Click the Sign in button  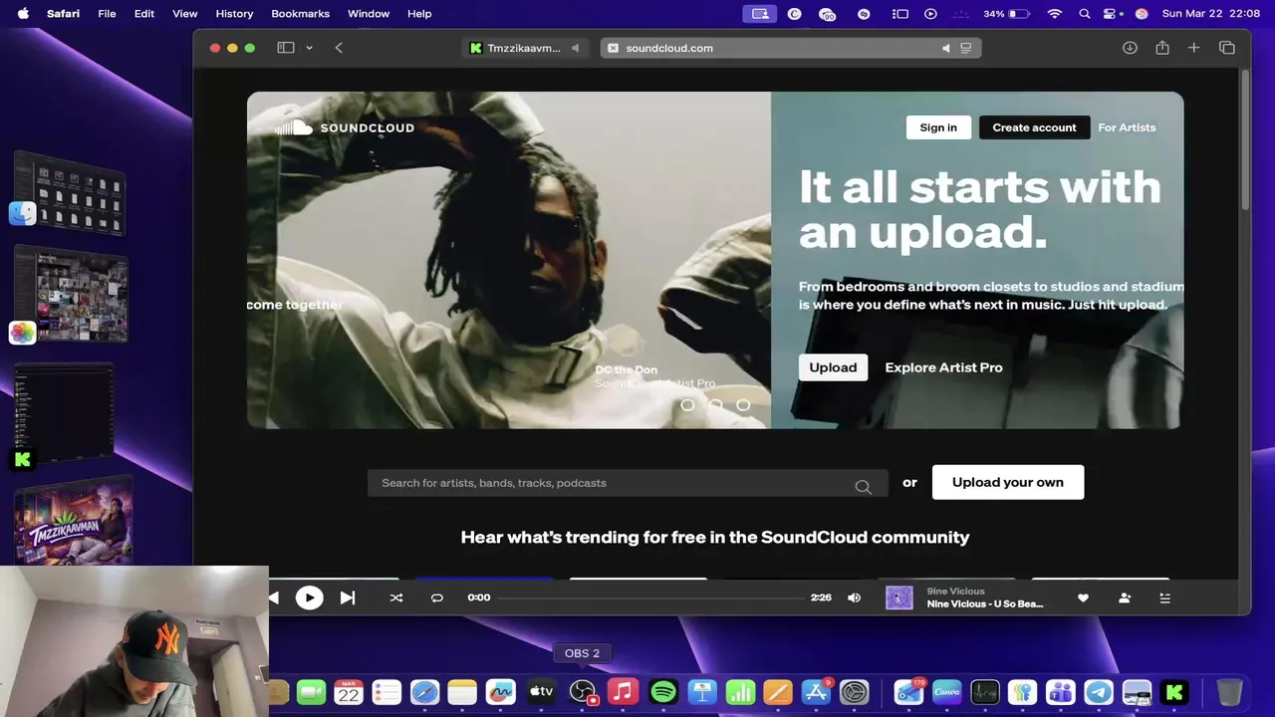click(938, 127)
